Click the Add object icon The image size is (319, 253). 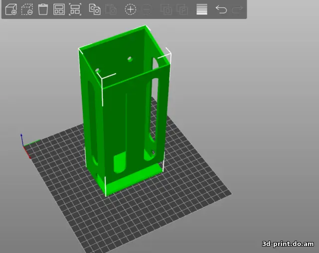pyautogui.click(x=11, y=9)
